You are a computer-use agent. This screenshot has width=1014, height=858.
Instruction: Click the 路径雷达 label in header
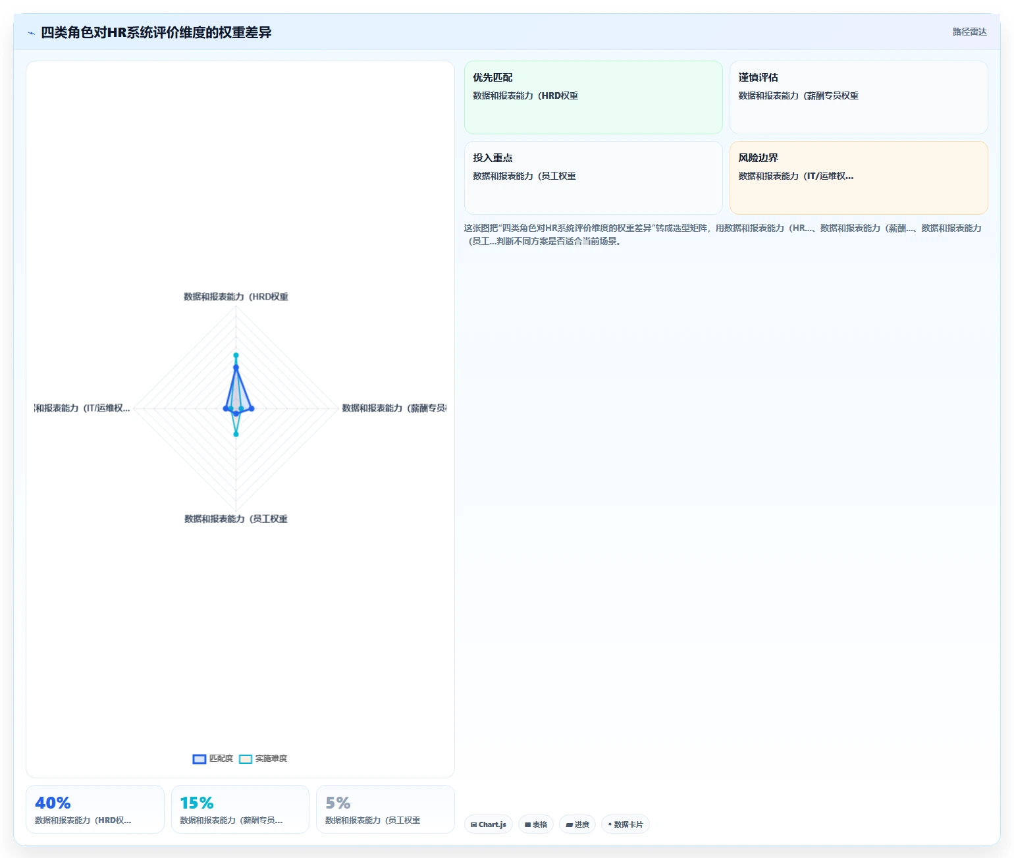tap(969, 32)
